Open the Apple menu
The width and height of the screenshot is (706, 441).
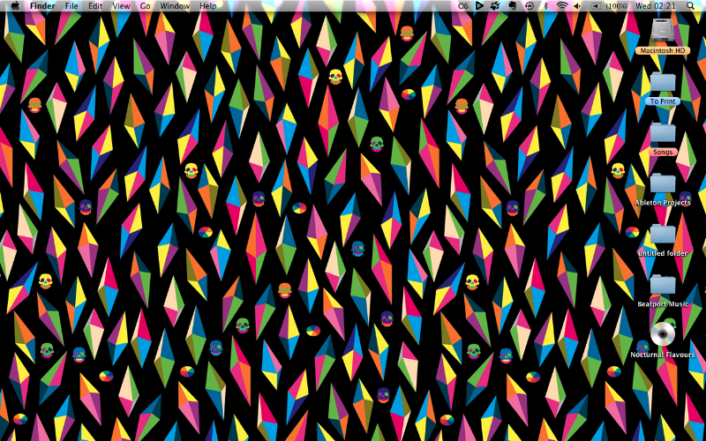(x=15, y=6)
